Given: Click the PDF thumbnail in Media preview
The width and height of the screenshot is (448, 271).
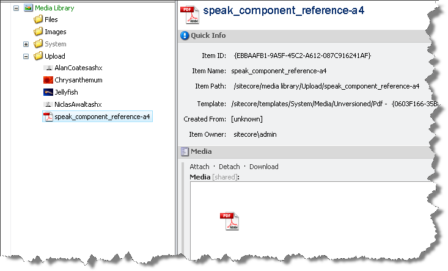Looking at the screenshot, I should tap(229, 221).
